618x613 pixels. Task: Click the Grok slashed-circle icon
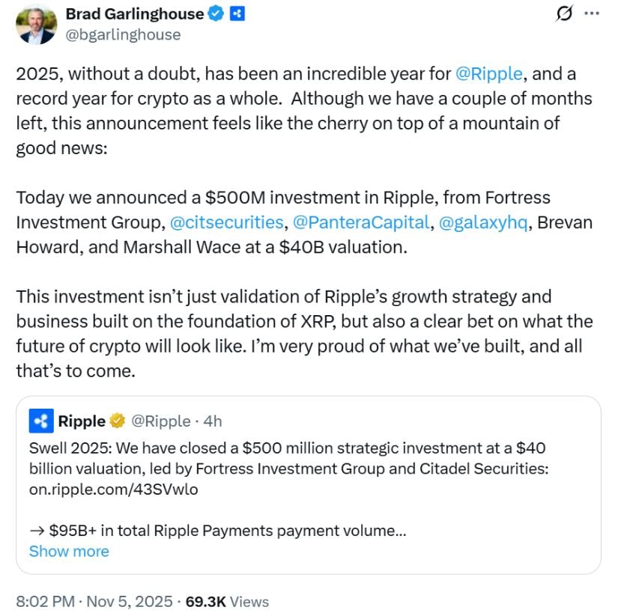[x=566, y=13]
